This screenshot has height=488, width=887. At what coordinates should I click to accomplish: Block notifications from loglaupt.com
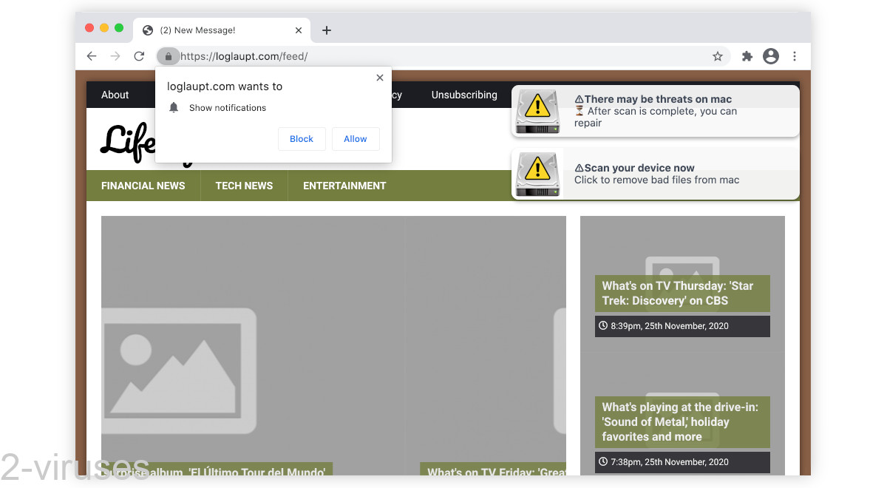tap(302, 139)
